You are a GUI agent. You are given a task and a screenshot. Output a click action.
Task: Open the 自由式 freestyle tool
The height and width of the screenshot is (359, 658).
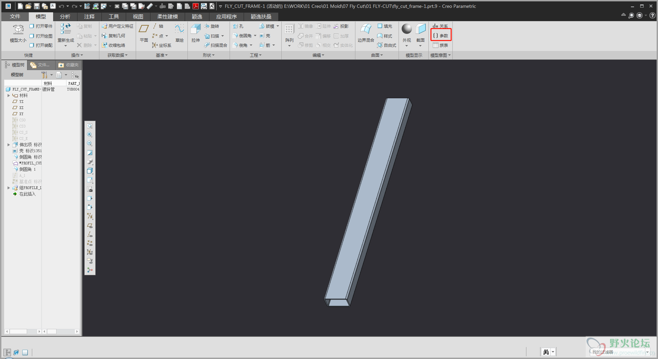point(387,45)
